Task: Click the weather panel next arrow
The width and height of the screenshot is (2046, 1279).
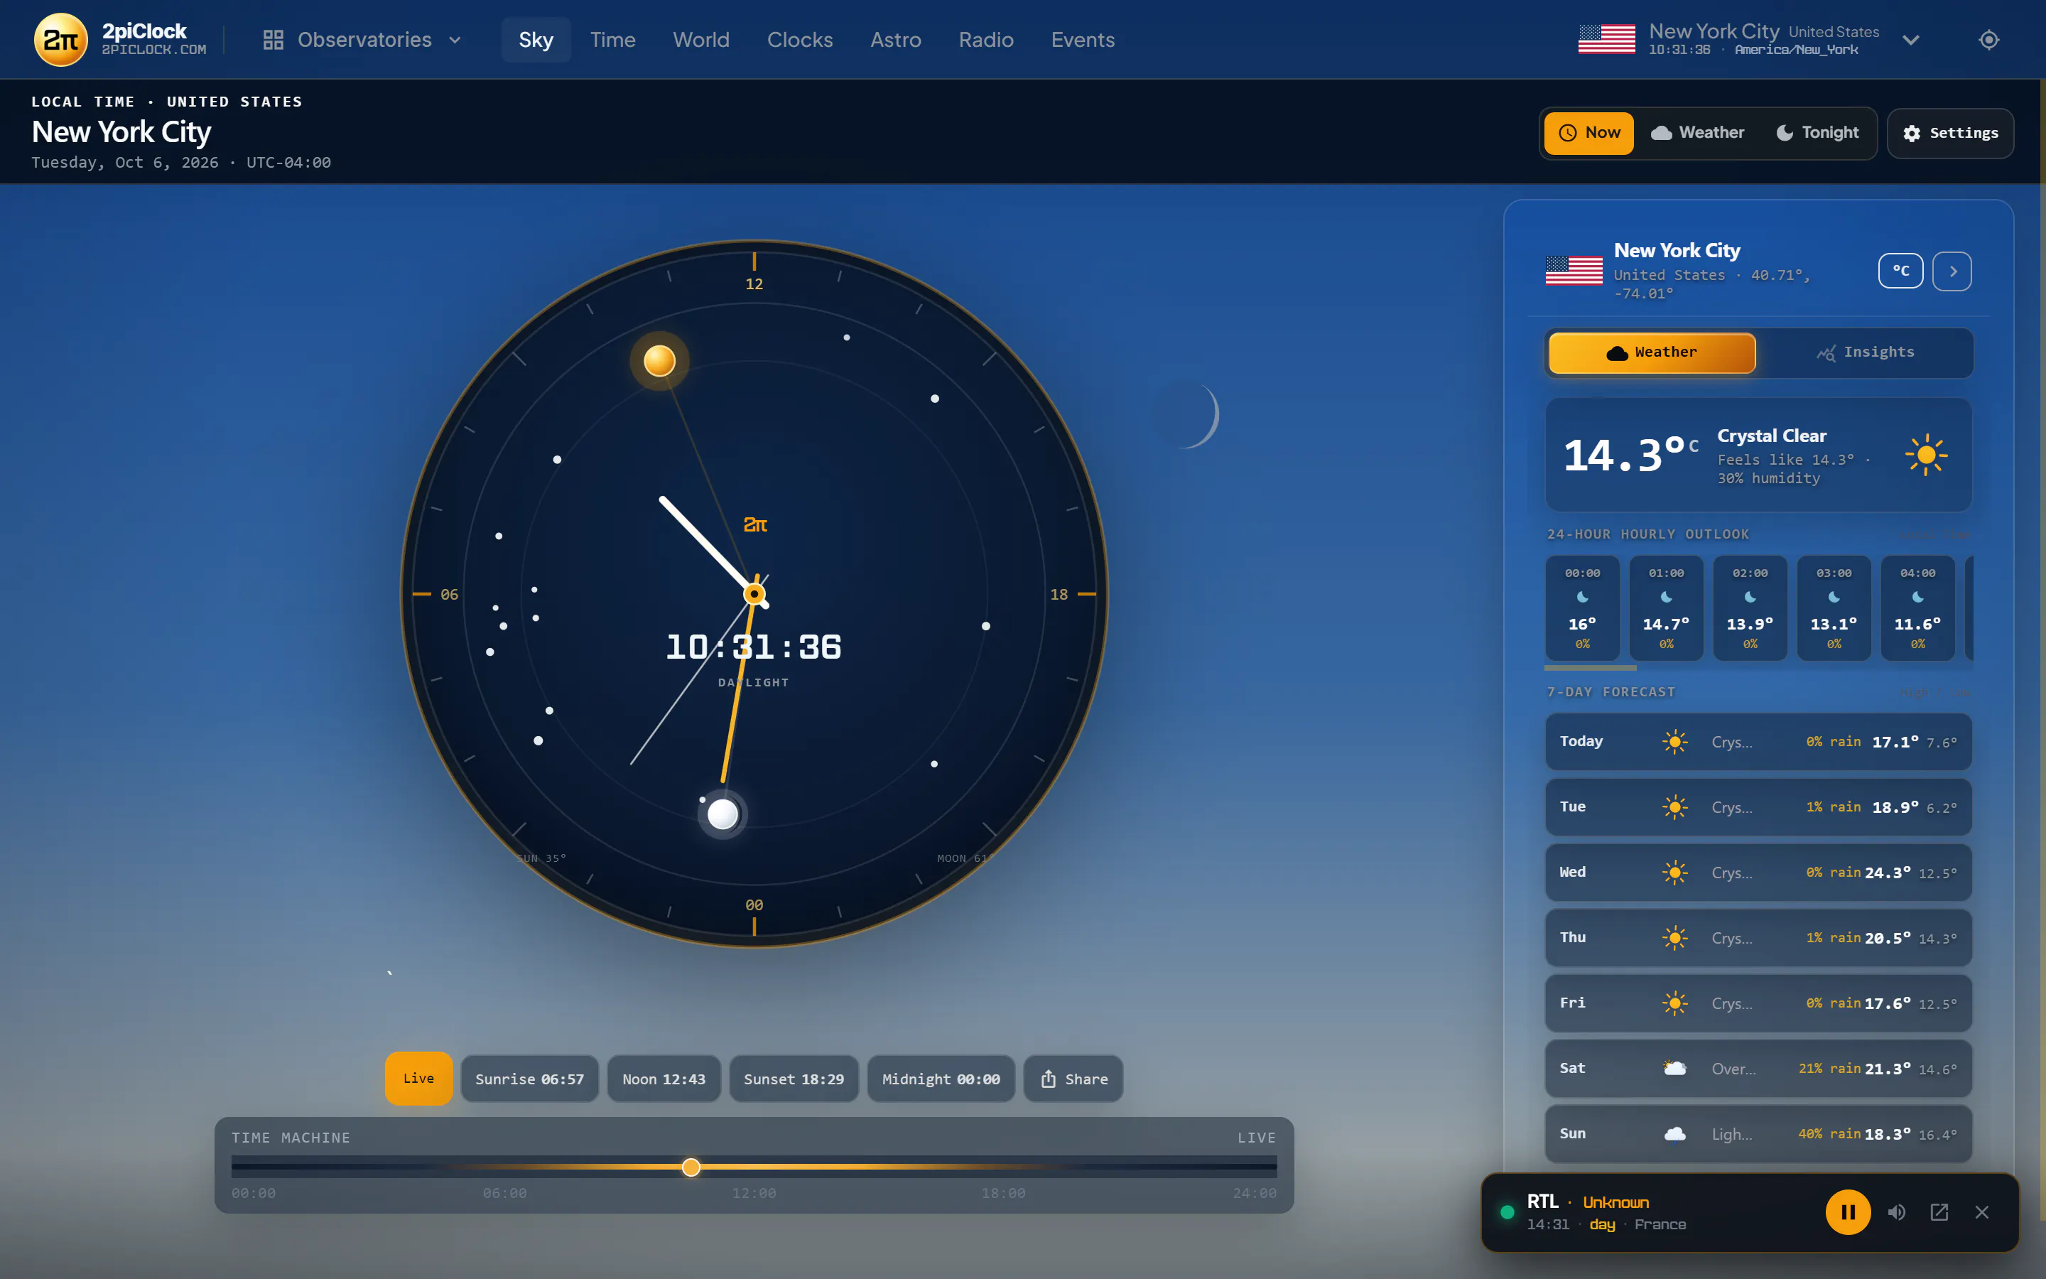Action: (1952, 271)
